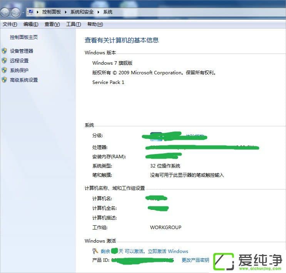Open the 帮助(H) menu
Viewport: 286px width, 273px height.
click(x=95, y=24)
